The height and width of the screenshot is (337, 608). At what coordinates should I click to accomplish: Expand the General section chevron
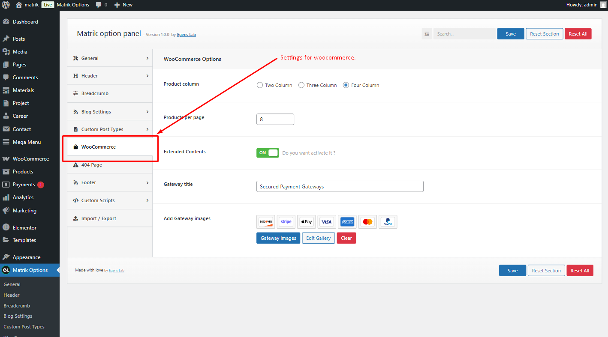click(147, 58)
